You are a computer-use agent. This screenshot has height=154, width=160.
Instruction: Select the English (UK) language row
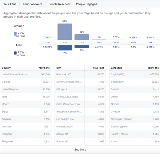[135, 82]
